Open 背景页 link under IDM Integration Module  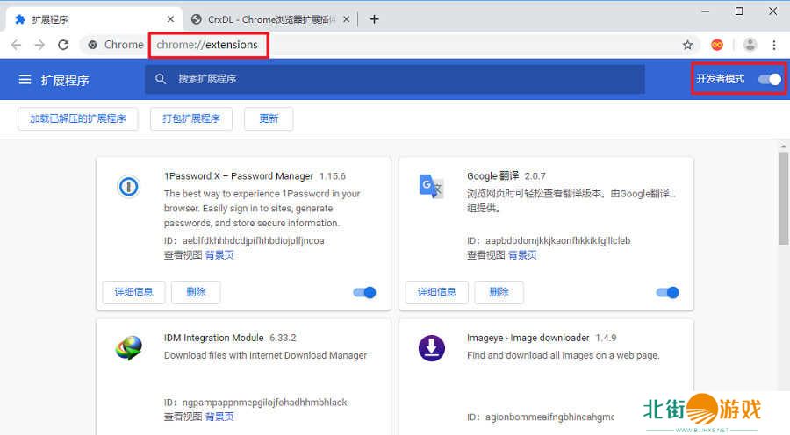[x=219, y=416]
